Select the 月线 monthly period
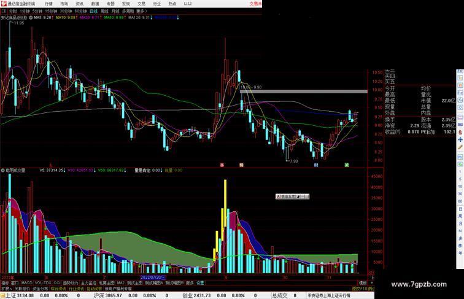 tap(115, 11)
